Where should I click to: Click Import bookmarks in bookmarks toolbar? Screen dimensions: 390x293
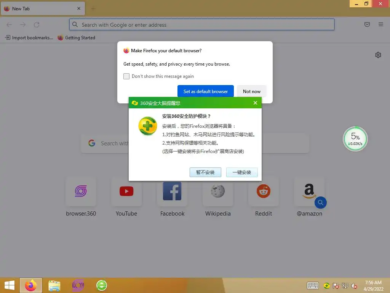tap(29, 38)
